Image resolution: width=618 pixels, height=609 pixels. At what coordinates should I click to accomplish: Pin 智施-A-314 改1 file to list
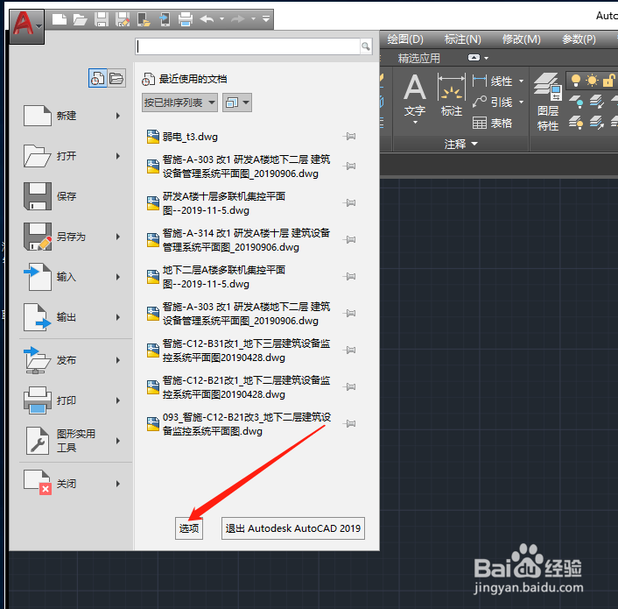(349, 239)
